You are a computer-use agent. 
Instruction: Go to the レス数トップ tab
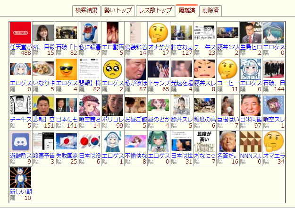(155, 10)
